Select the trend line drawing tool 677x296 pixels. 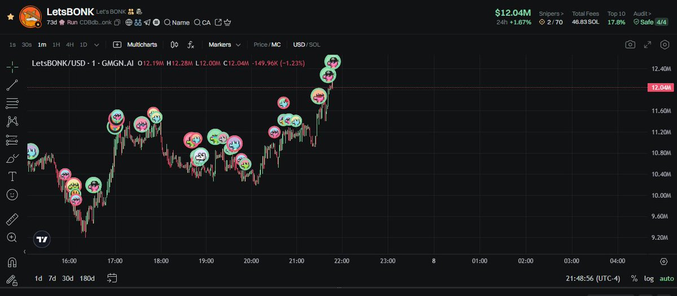click(12, 85)
